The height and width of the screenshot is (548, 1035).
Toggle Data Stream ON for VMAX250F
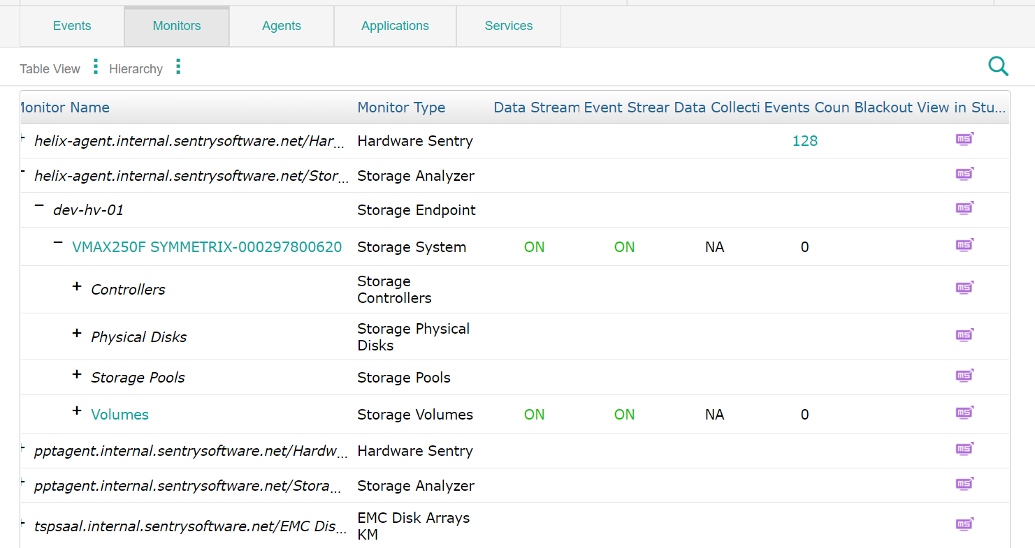(x=534, y=246)
